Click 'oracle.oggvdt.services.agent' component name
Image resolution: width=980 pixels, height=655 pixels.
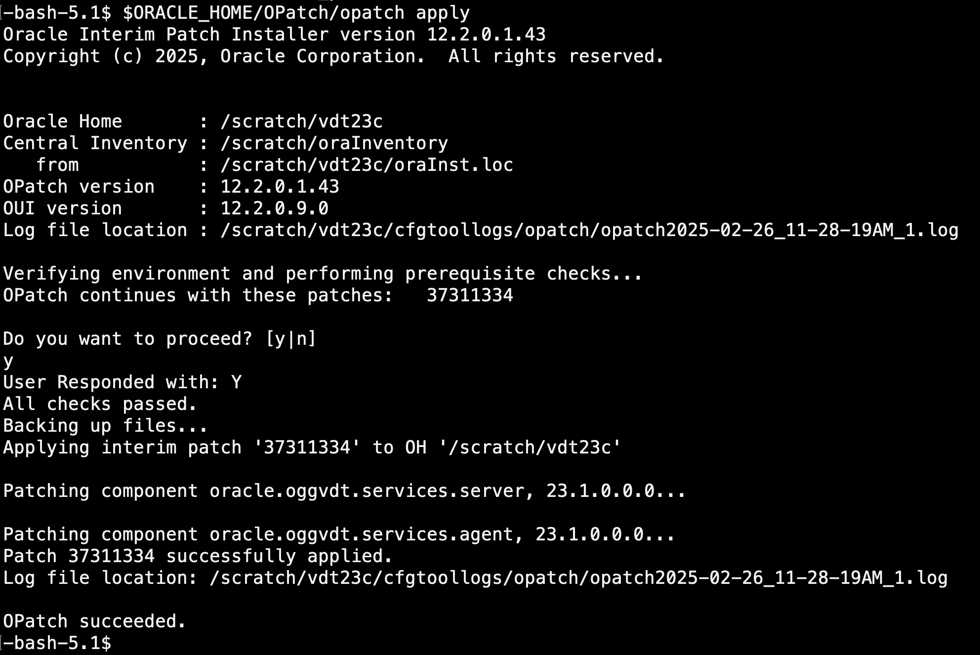(361, 534)
